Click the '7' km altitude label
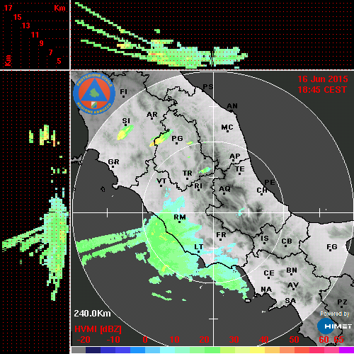This screenshot has height=354, width=354. point(50,52)
